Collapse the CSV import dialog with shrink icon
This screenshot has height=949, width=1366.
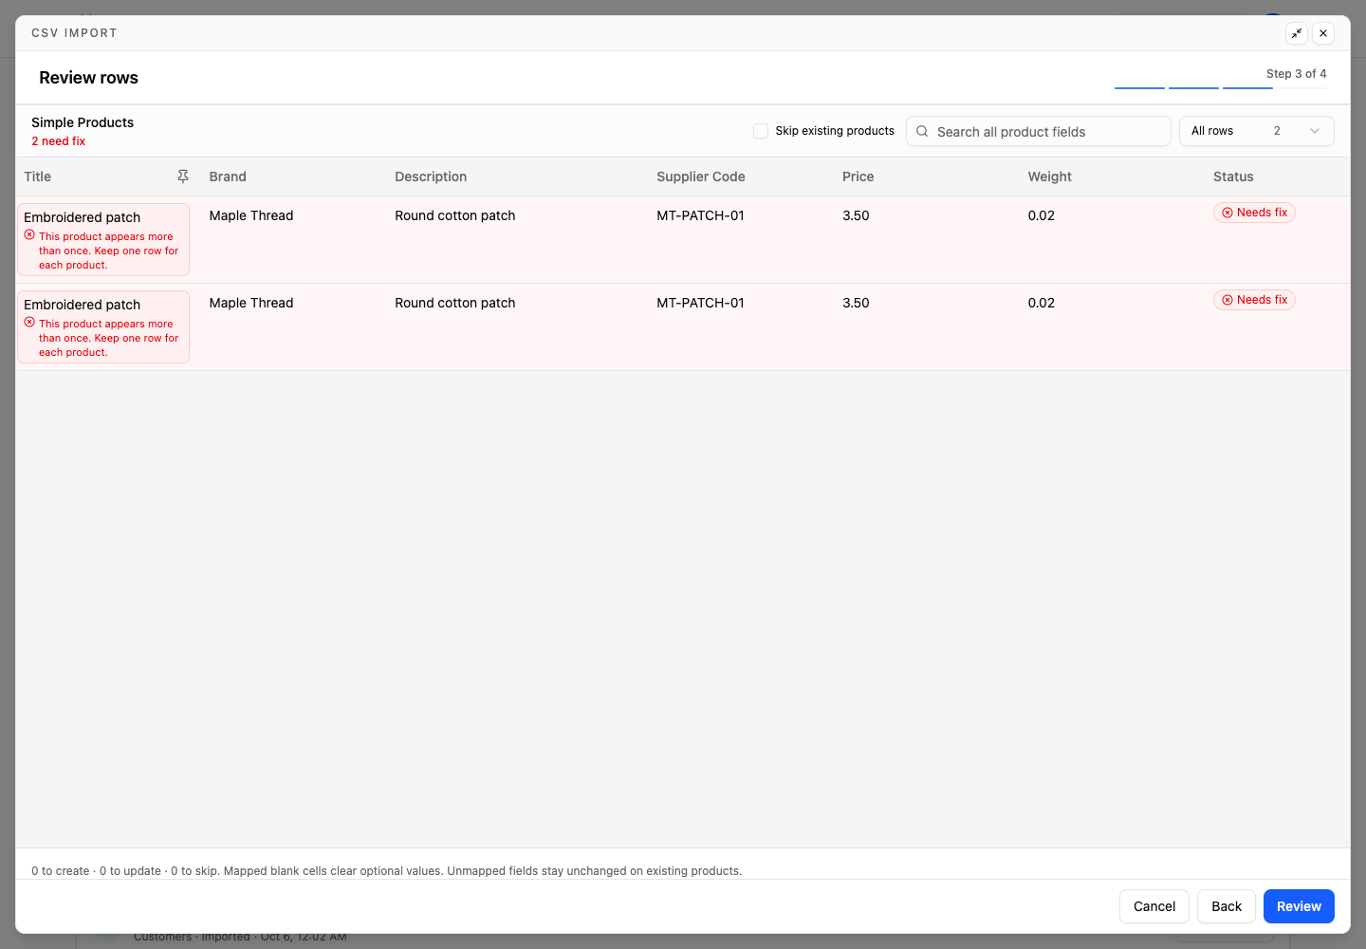coord(1297,33)
